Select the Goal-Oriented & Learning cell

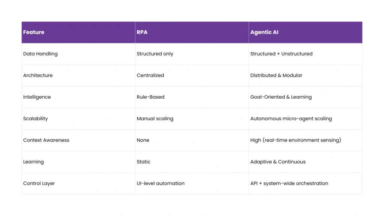281,97
